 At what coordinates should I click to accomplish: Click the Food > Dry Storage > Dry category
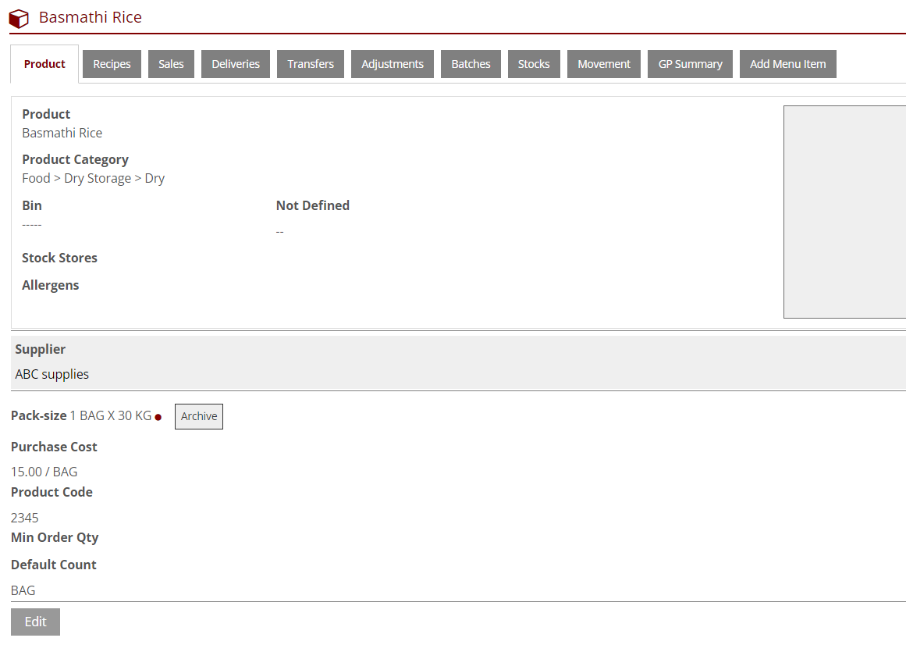[x=93, y=178]
